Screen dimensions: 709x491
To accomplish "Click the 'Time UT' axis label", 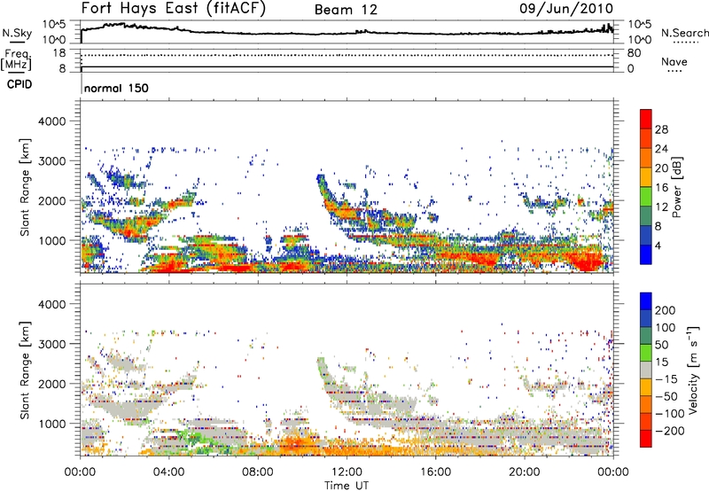I will (347, 486).
